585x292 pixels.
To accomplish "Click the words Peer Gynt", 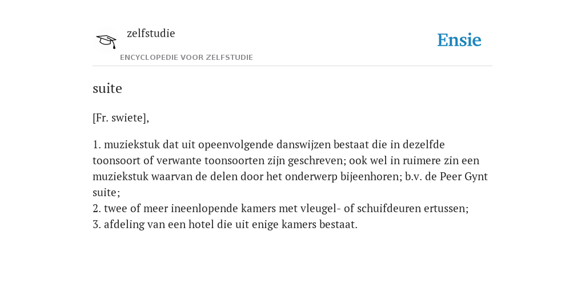I will click(464, 177).
